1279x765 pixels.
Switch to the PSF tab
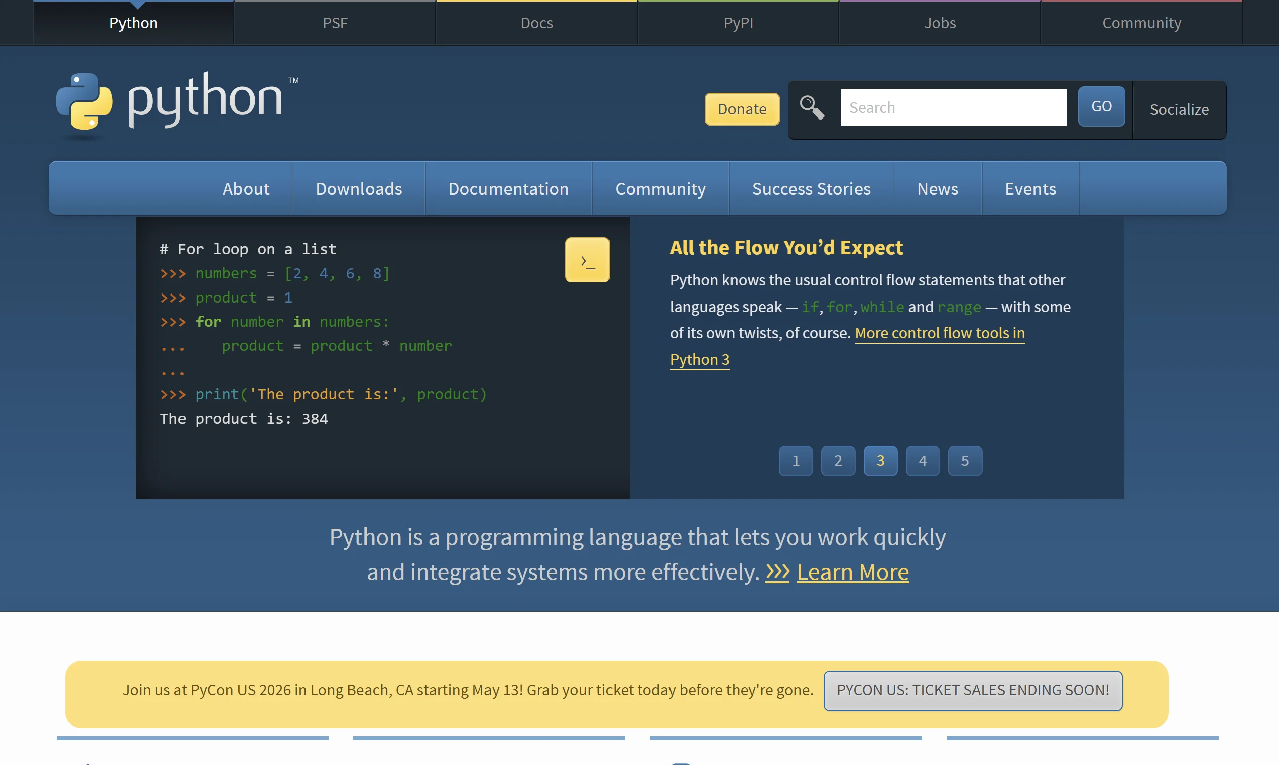click(335, 23)
